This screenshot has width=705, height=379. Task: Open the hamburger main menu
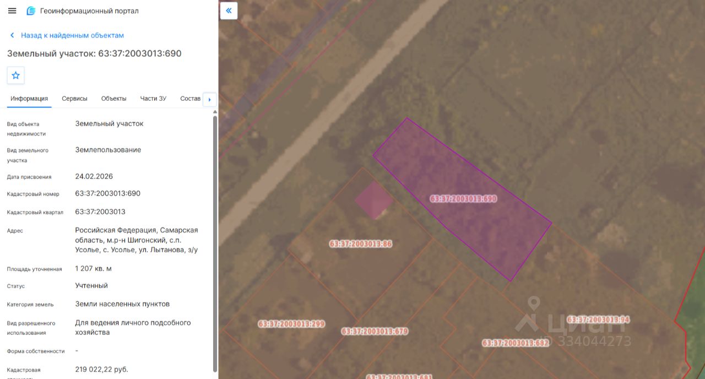(12, 10)
